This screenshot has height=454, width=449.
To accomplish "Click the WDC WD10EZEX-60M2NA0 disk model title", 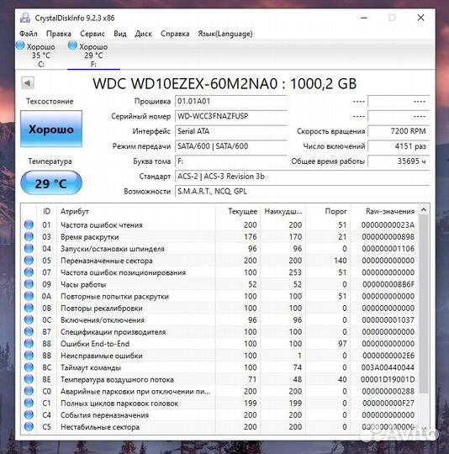I will (x=225, y=84).
